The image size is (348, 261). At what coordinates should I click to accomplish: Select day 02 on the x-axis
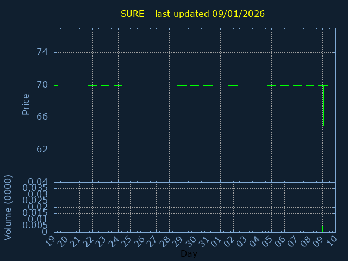click(230, 241)
